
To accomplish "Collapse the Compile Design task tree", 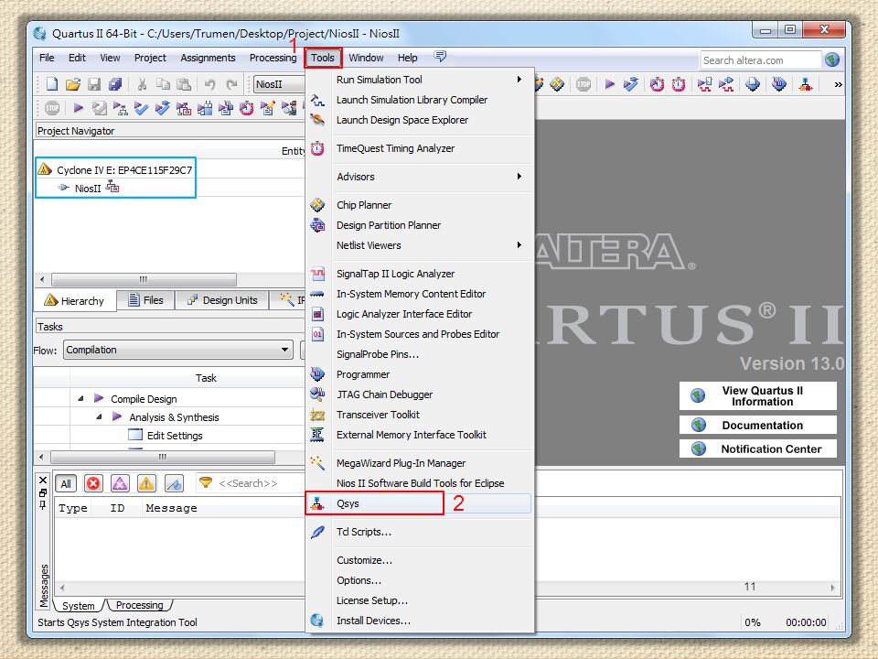I will [x=80, y=398].
